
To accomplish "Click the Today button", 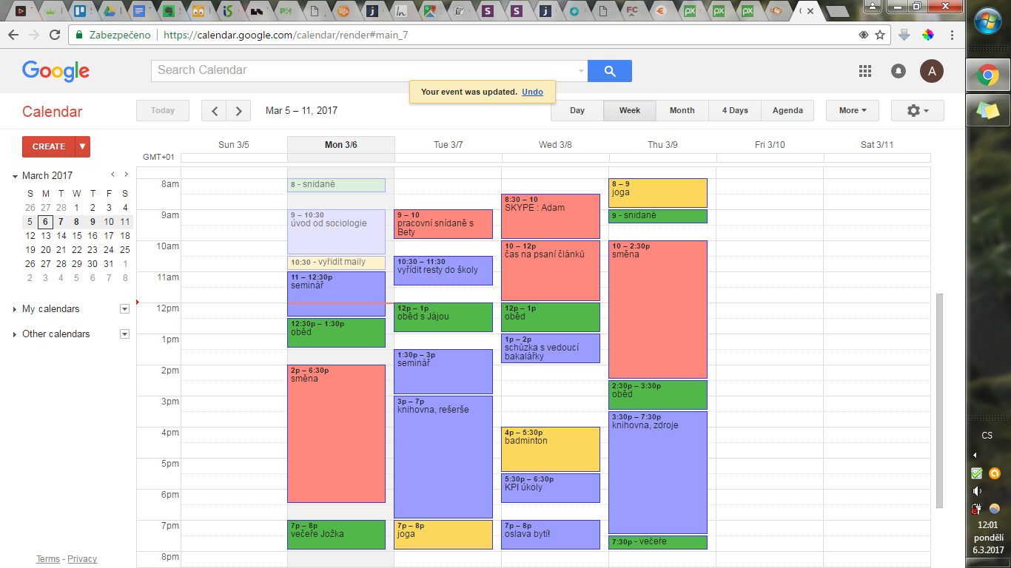I will tap(162, 110).
